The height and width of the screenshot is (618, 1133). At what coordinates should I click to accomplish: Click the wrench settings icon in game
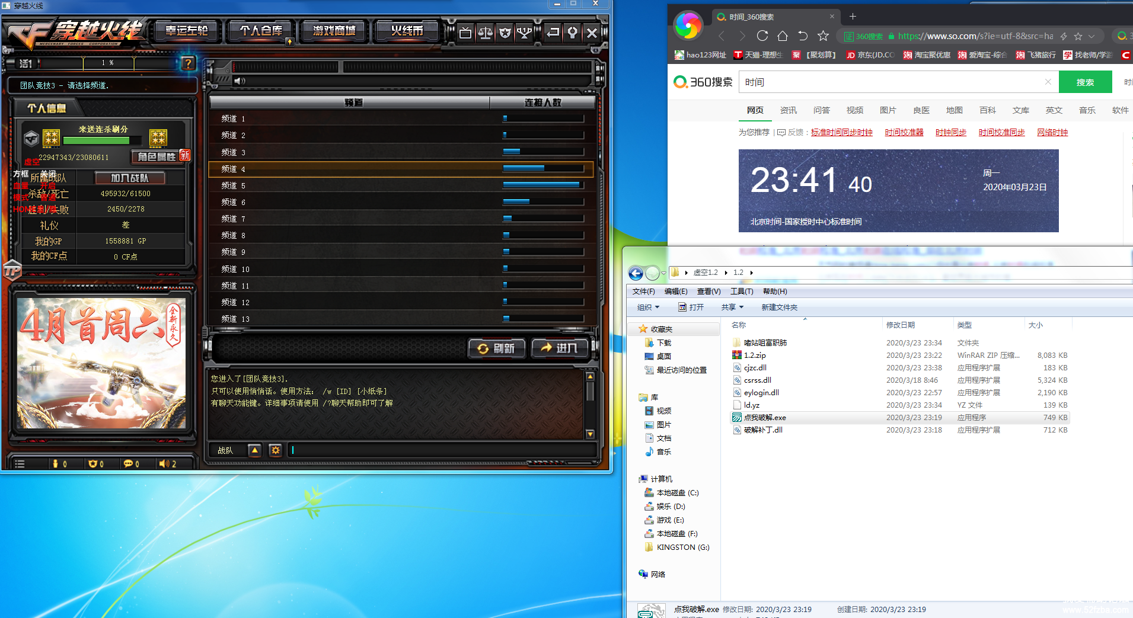click(x=572, y=33)
